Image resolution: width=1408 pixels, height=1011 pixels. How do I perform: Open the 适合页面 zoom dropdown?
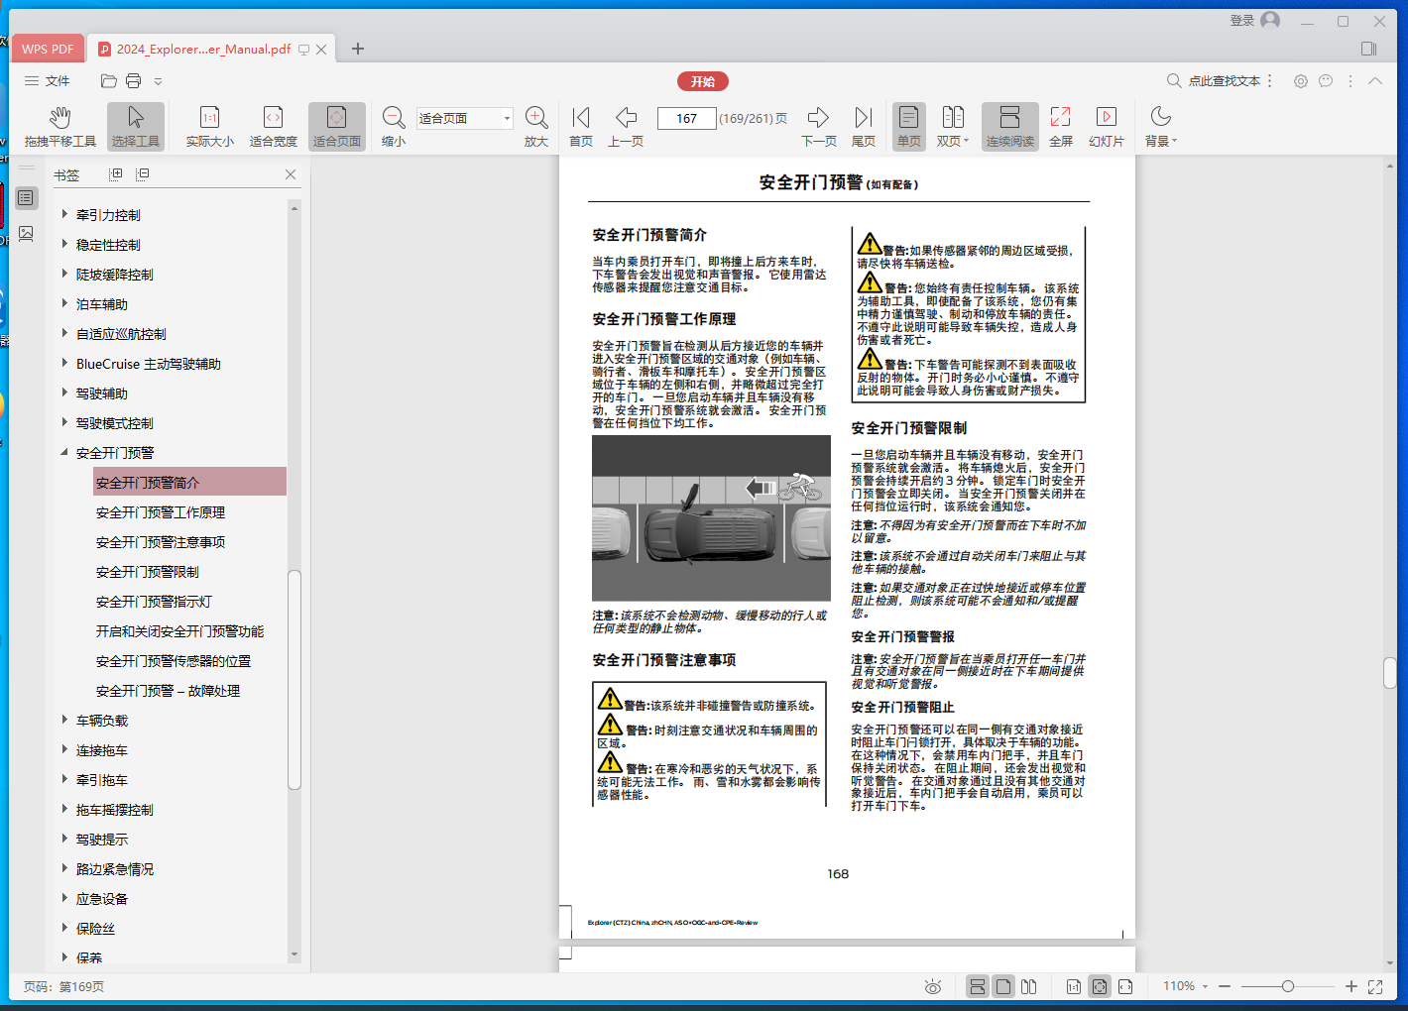pyautogui.click(x=507, y=118)
